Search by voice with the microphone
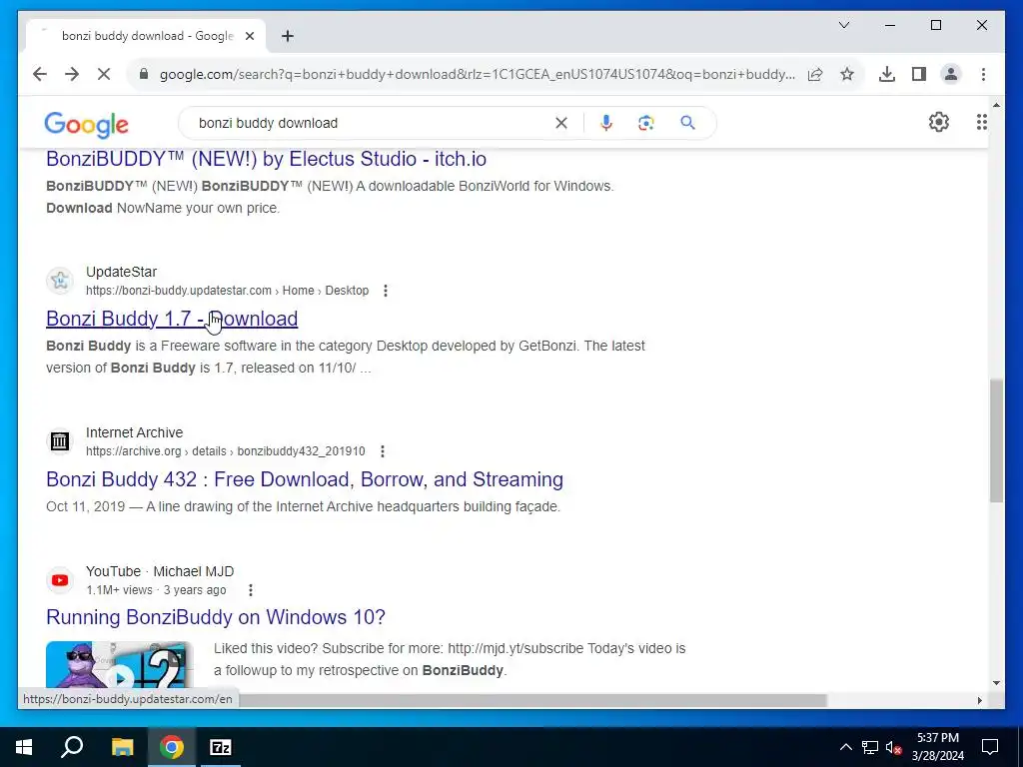 (x=606, y=123)
